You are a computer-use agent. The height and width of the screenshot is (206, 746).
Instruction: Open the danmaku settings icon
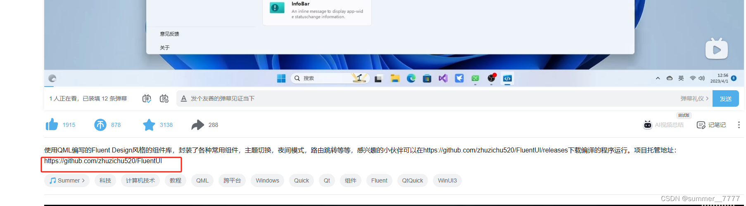pos(164,98)
